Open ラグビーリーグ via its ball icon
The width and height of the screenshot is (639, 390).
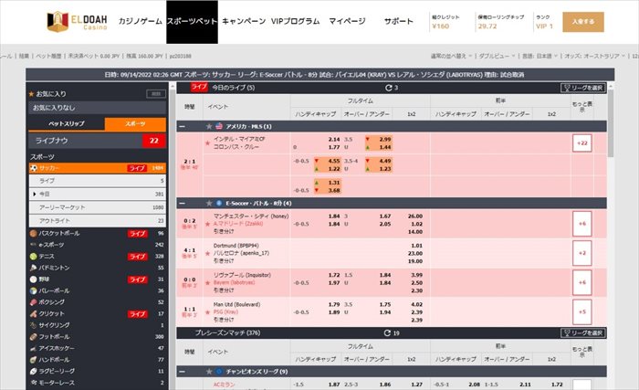(34, 371)
